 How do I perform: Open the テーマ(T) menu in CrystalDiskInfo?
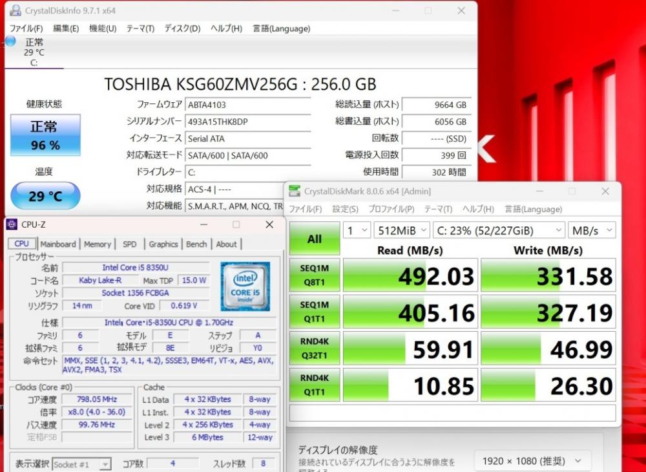140,28
